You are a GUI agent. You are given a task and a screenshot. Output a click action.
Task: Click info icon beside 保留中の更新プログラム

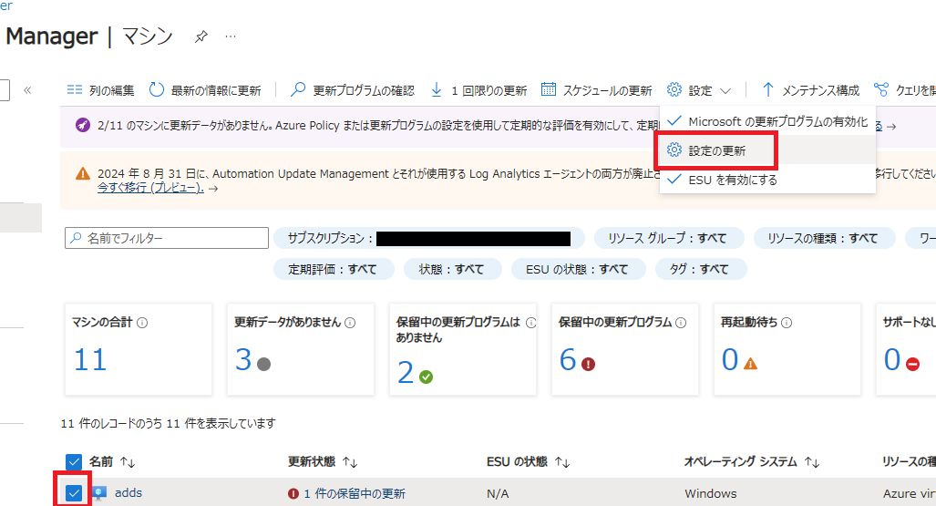pos(681,323)
